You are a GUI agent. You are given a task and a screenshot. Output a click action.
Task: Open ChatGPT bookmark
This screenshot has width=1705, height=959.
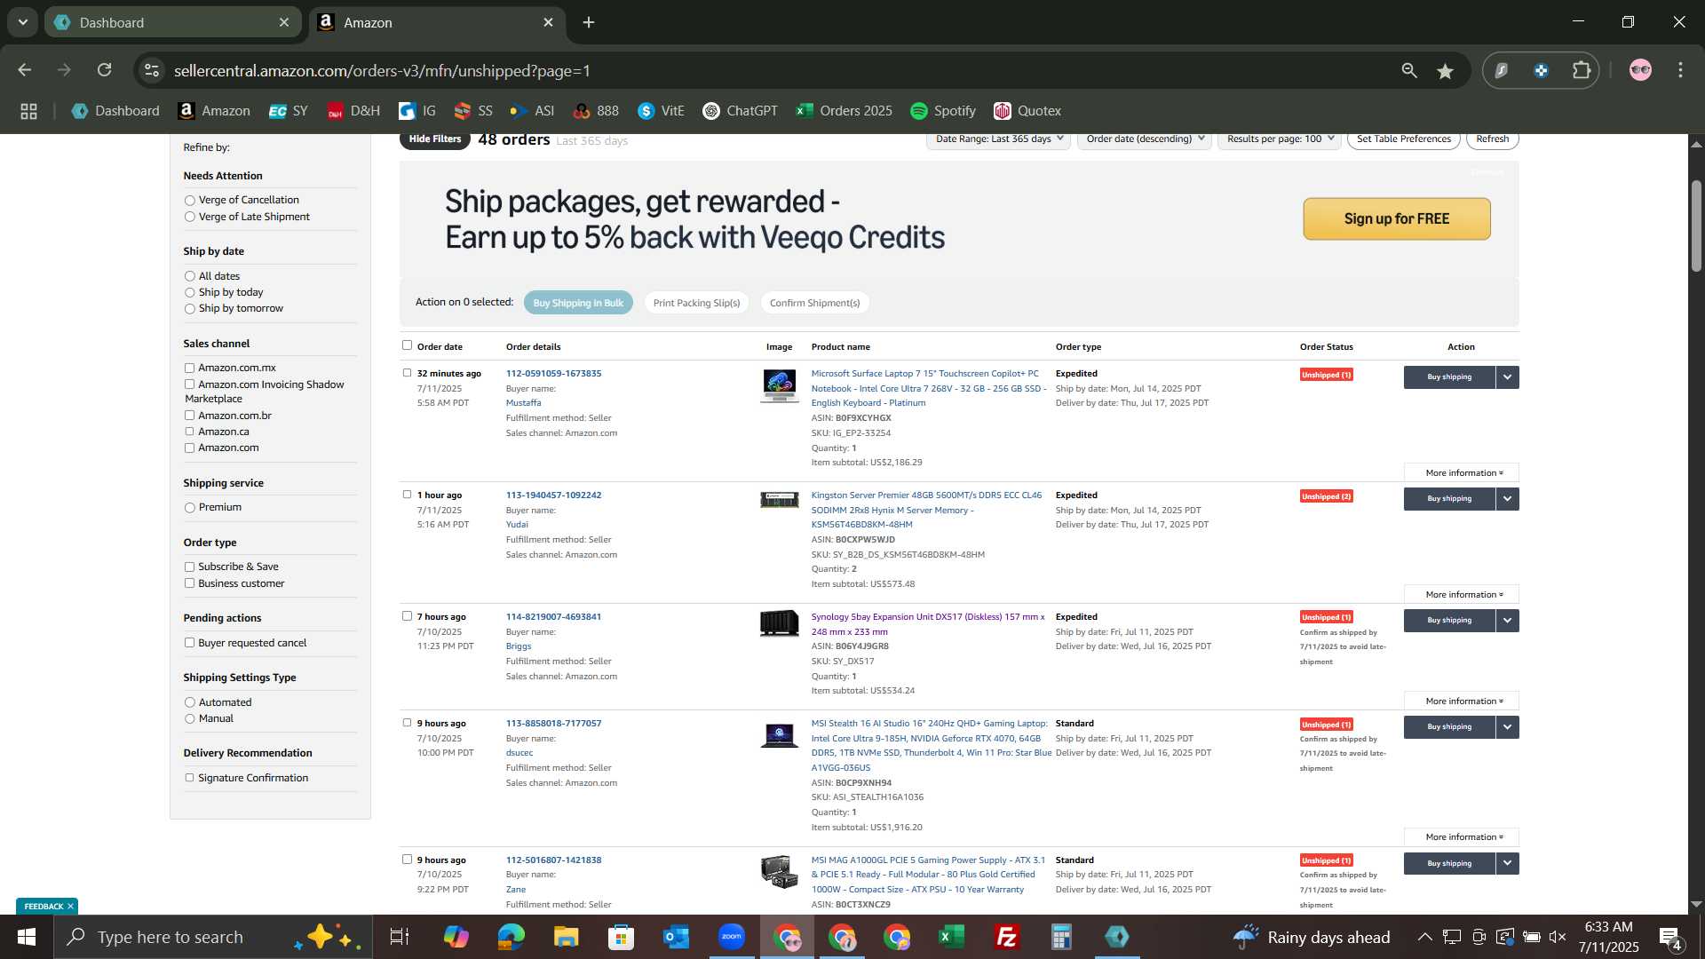coord(740,111)
